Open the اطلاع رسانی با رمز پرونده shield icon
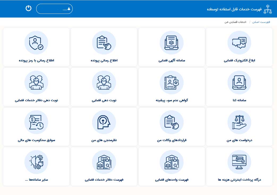The height and width of the screenshot is (195, 277). (36, 43)
